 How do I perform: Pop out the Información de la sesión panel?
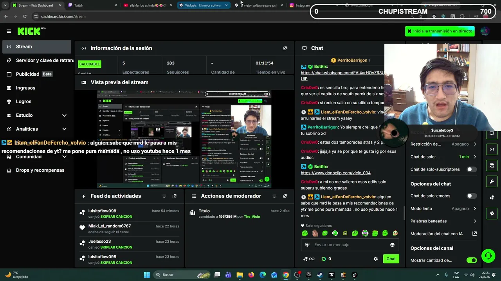[285, 48]
